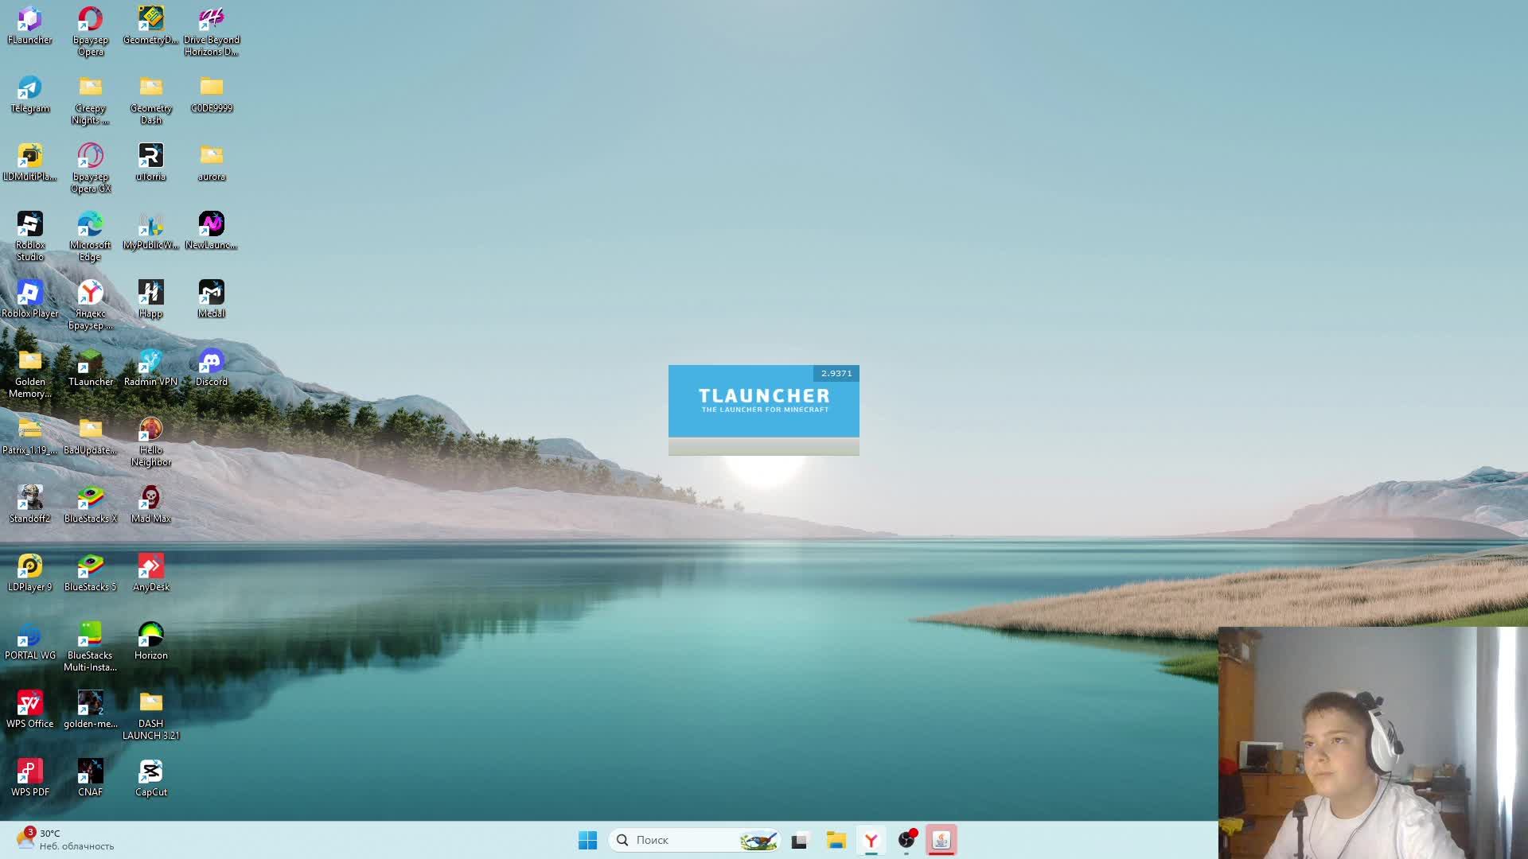
Task: Select the PORTAL WG icon
Action: tap(29, 642)
